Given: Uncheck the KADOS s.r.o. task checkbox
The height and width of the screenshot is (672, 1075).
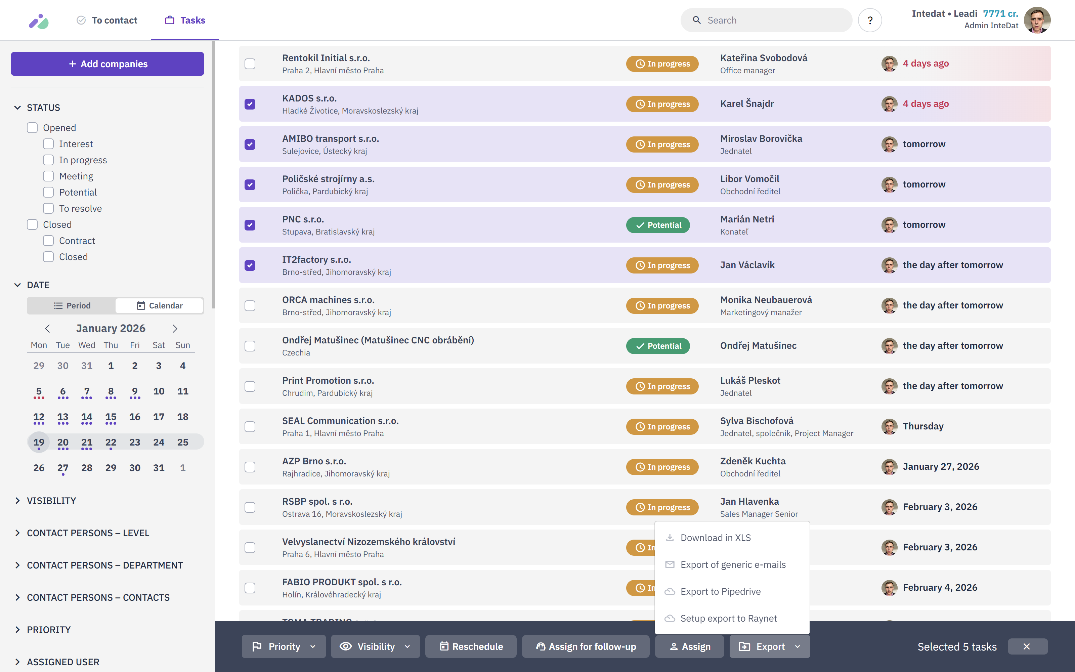Looking at the screenshot, I should pos(250,104).
